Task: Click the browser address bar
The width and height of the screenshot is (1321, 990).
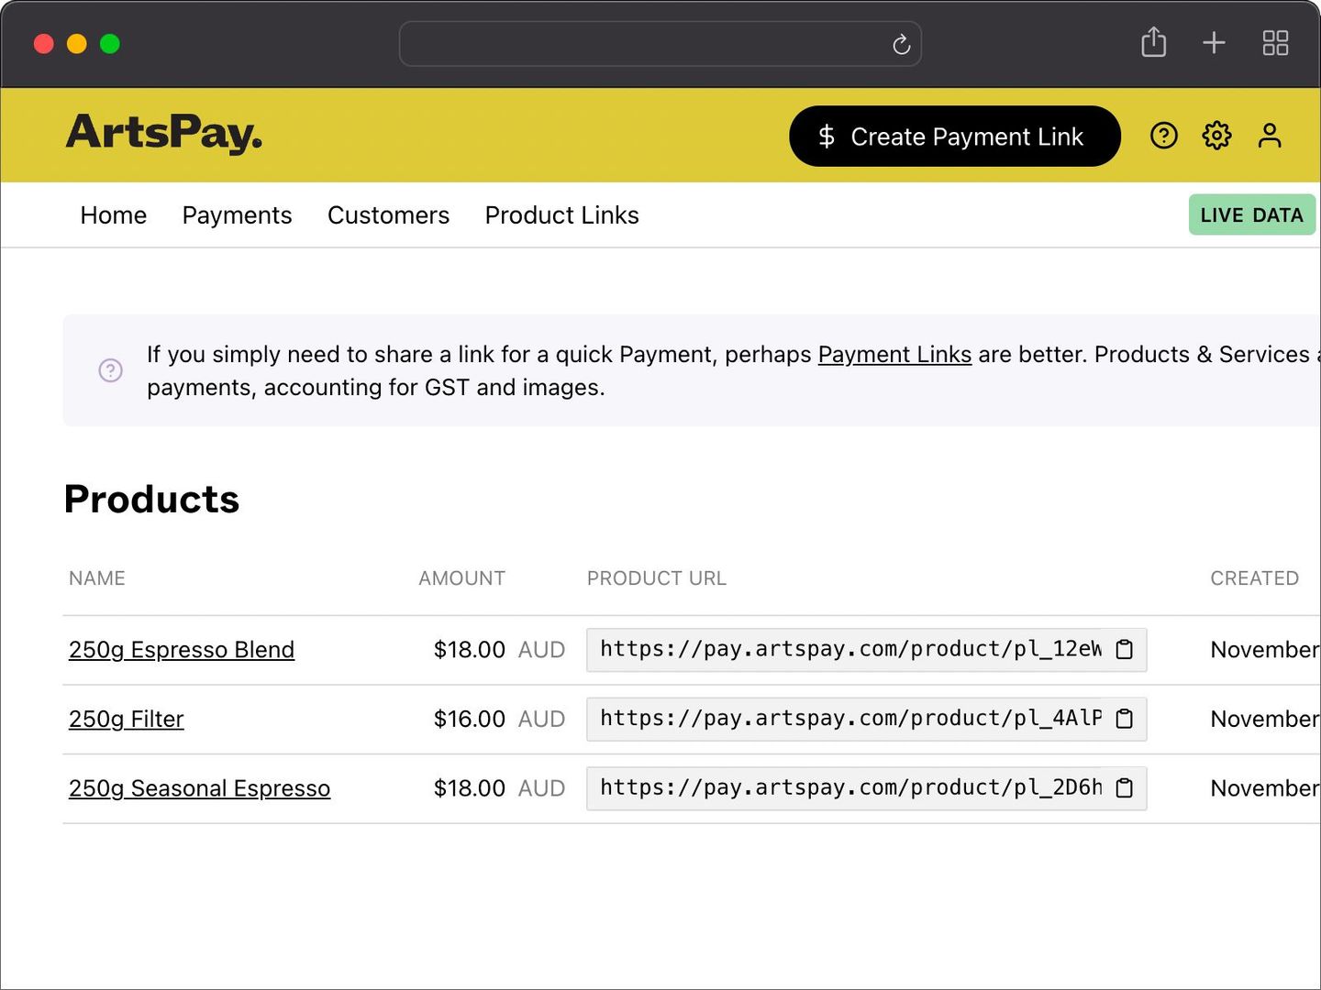Action: pos(660,44)
